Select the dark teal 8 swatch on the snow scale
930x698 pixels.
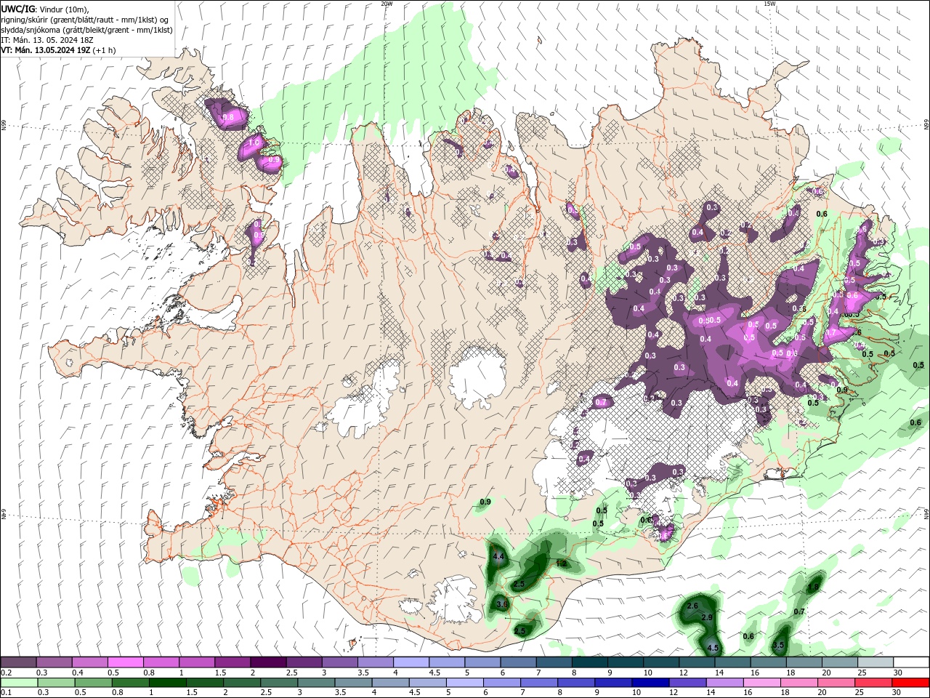pyautogui.click(x=589, y=662)
